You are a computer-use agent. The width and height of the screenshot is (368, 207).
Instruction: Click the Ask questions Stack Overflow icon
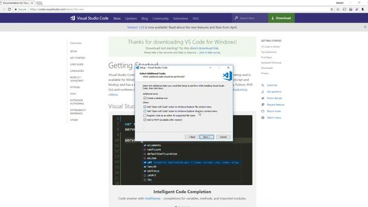pyautogui.click(x=263, y=92)
